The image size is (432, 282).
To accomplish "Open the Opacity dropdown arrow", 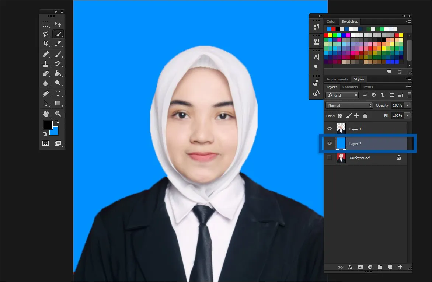I will click(x=407, y=105).
